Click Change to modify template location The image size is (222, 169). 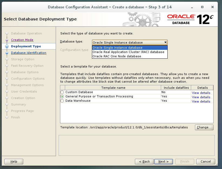point(204,127)
